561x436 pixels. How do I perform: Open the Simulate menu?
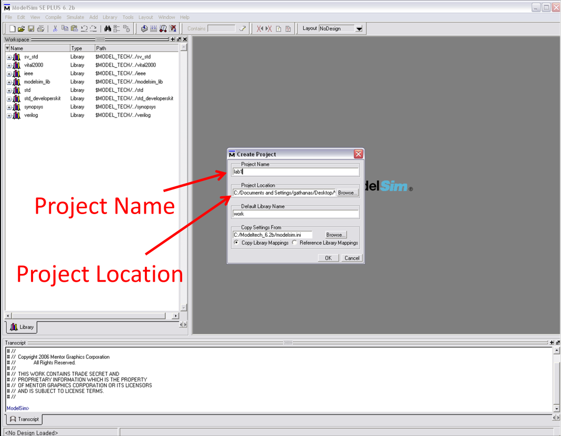point(75,17)
